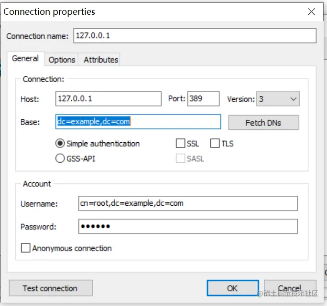
Task: Switch to the Attributes tab
Action: (100, 60)
